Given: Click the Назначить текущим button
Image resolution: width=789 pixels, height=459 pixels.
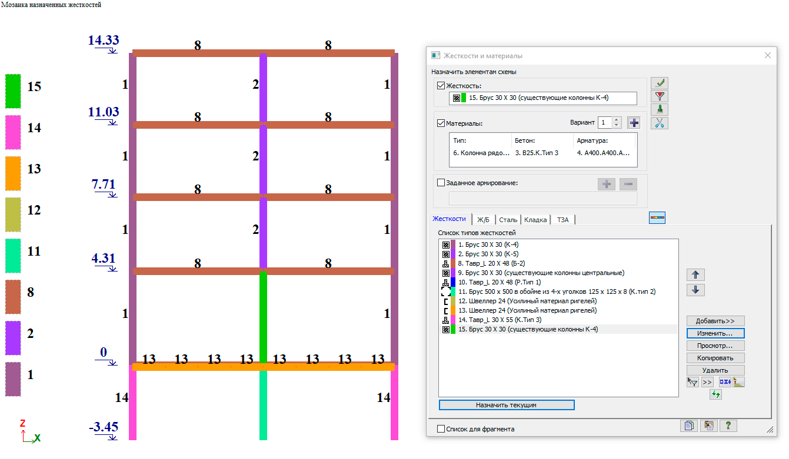Looking at the screenshot, I should [x=507, y=405].
